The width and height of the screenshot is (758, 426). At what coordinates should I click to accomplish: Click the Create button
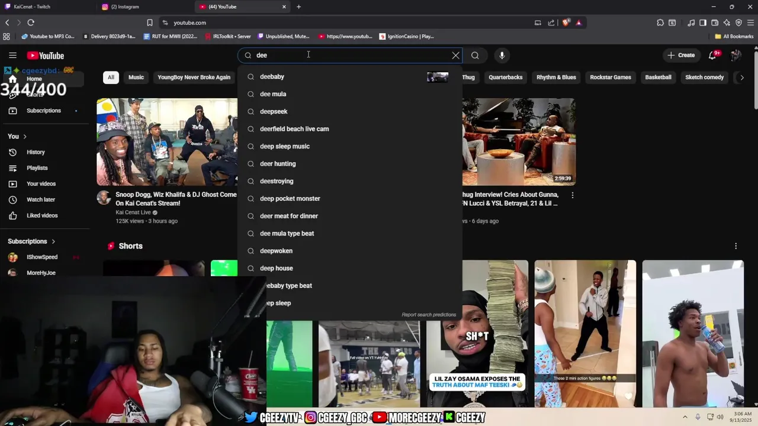681,56
